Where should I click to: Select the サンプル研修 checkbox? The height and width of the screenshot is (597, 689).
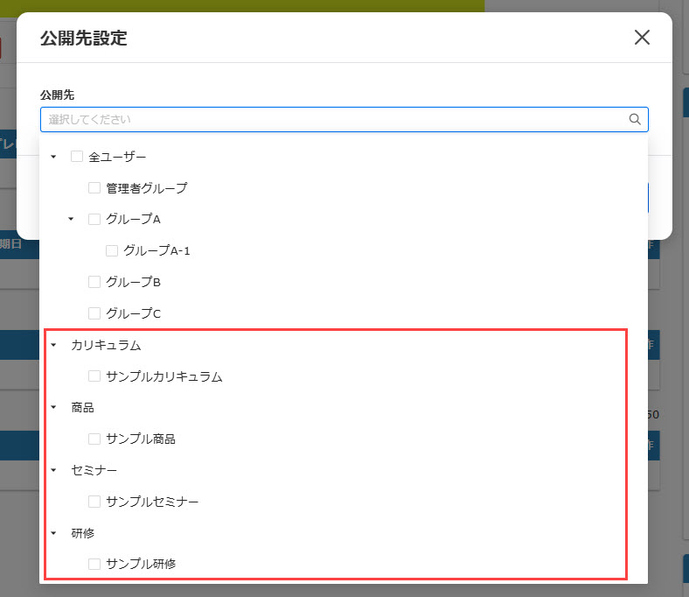[x=94, y=565]
